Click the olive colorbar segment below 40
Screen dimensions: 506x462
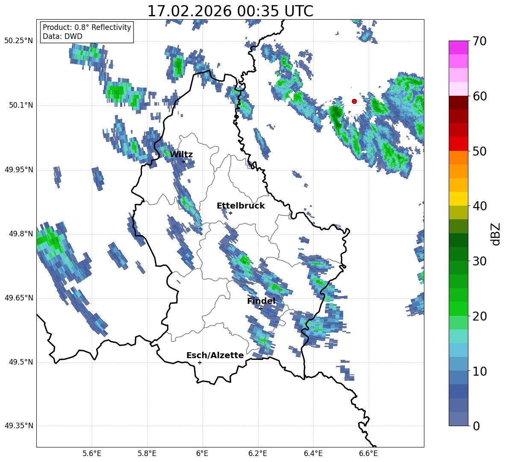pyautogui.click(x=458, y=212)
